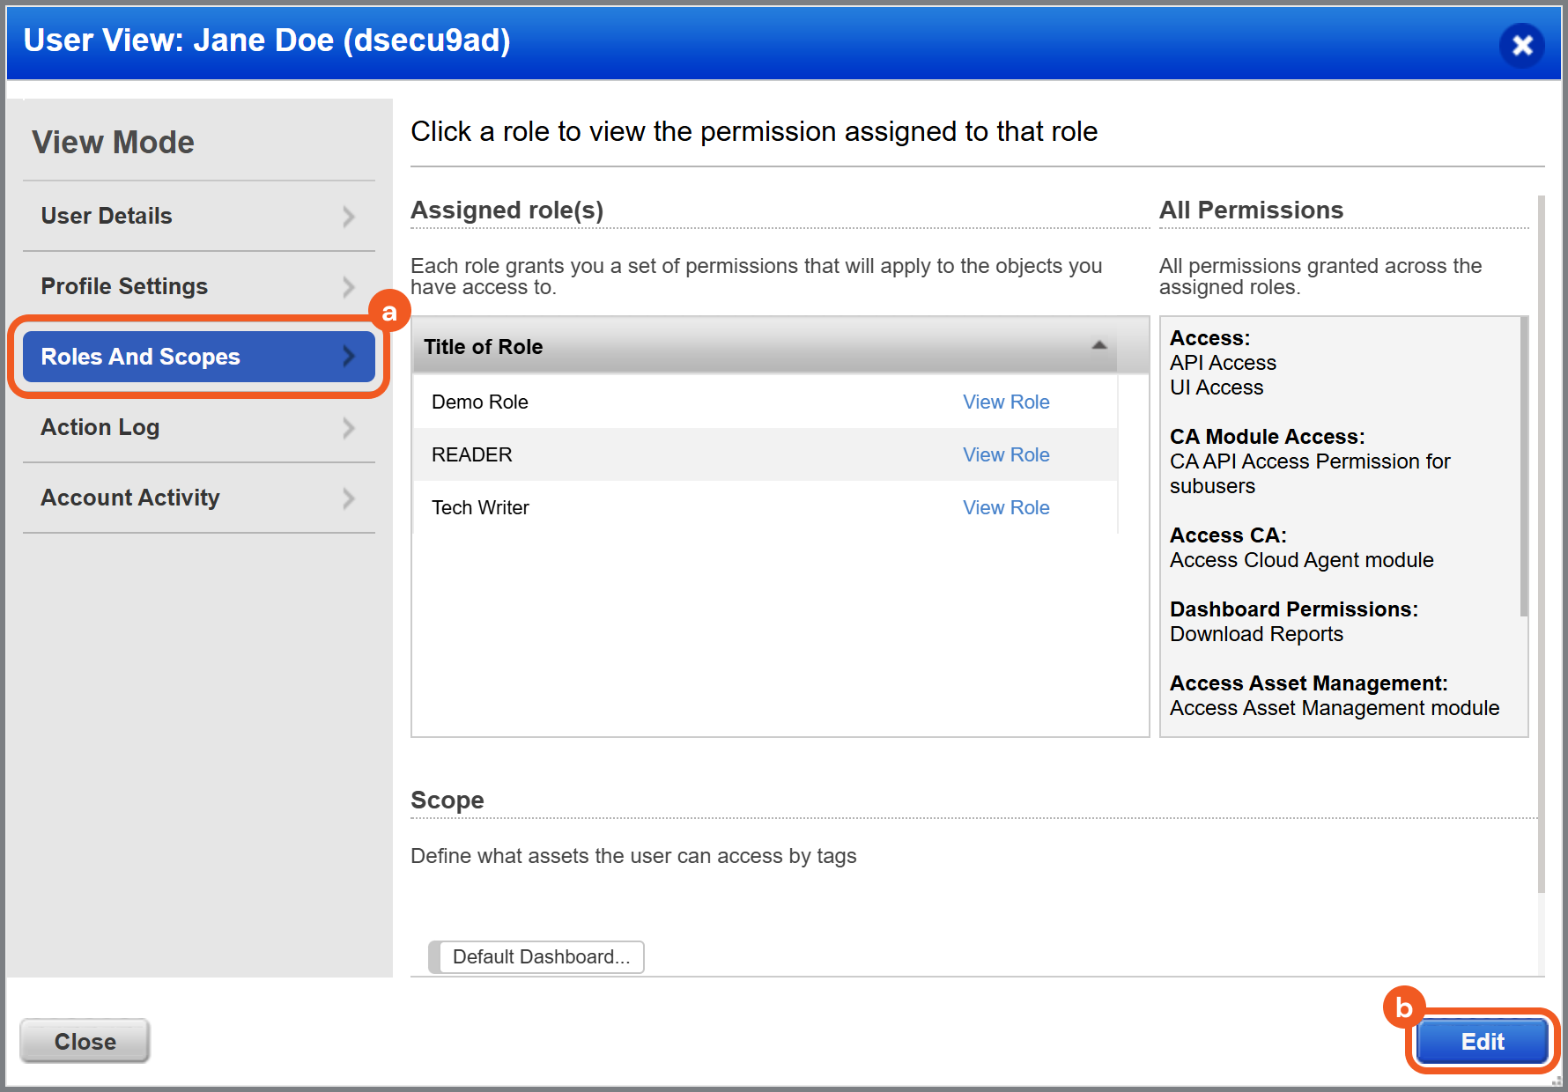Image resolution: width=1568 pixels, height=1092 pixels.
Task: Show the Account Activity section
Action: (x=130, y=498)
